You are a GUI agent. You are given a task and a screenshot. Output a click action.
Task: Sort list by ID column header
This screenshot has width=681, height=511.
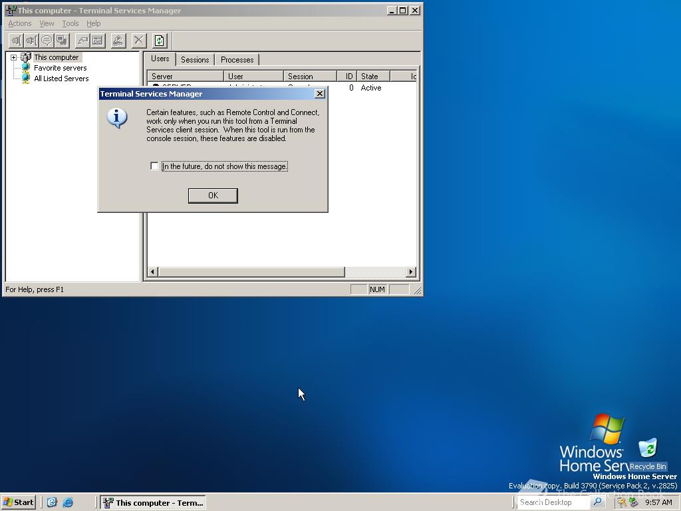347,76
